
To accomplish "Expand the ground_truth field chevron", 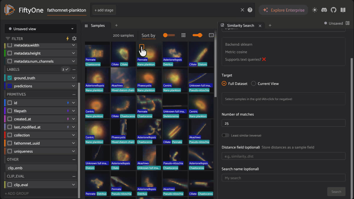I will (73, 78).
